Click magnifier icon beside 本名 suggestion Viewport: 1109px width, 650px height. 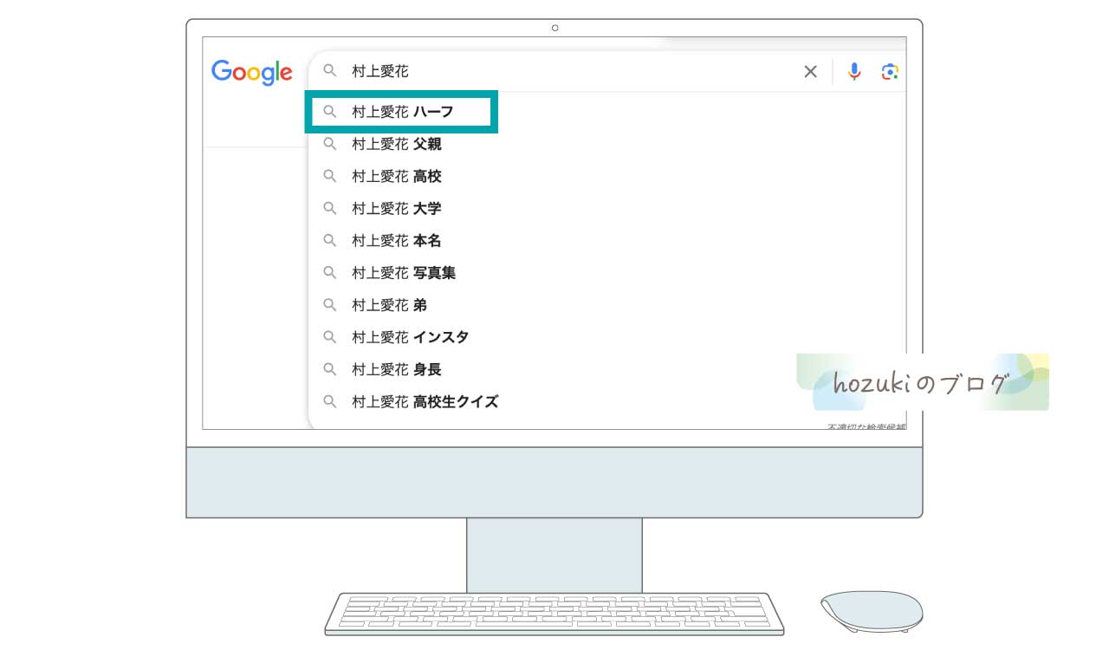[329, 240]
